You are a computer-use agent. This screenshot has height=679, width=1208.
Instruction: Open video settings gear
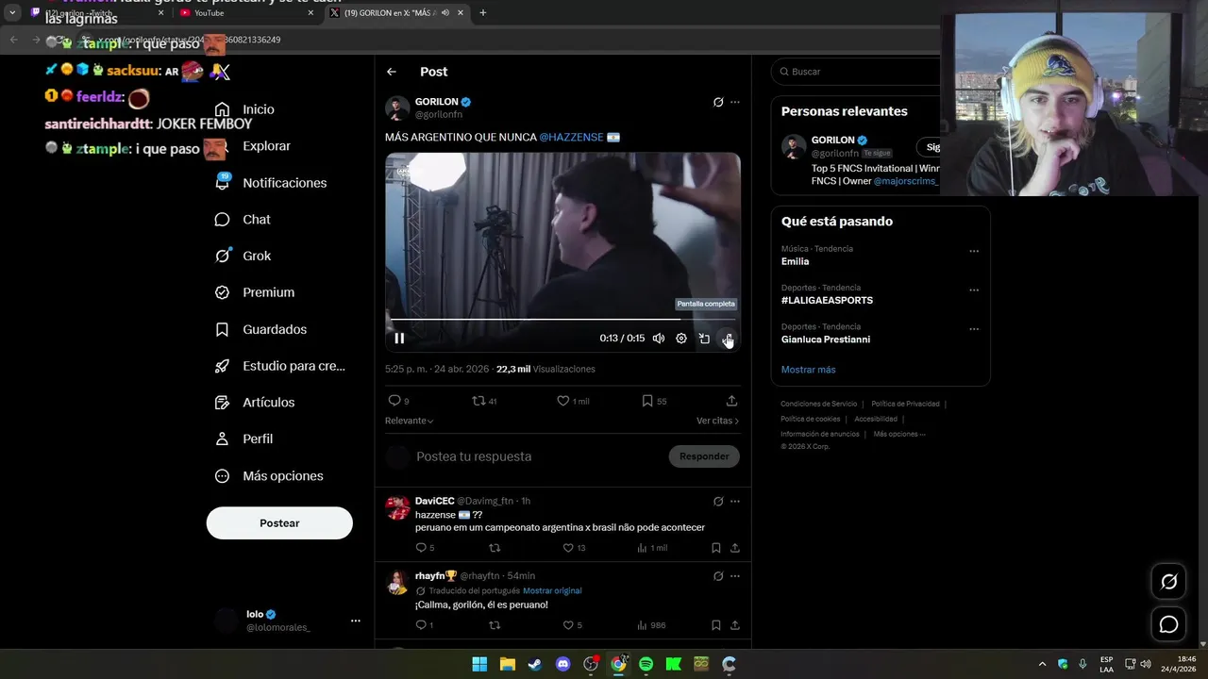coord(681,339)
